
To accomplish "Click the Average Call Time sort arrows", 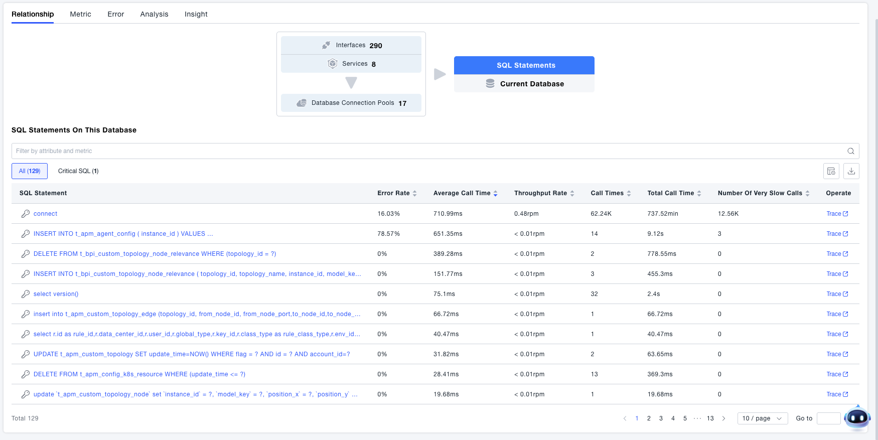I will point(495,193).
